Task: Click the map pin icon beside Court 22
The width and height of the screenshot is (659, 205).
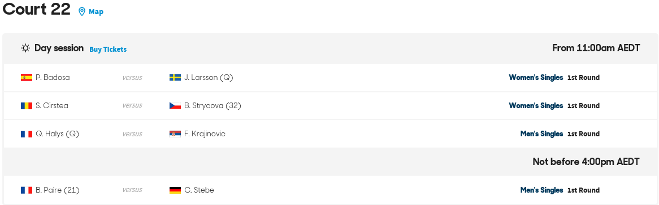Action: tap(82, 12)
